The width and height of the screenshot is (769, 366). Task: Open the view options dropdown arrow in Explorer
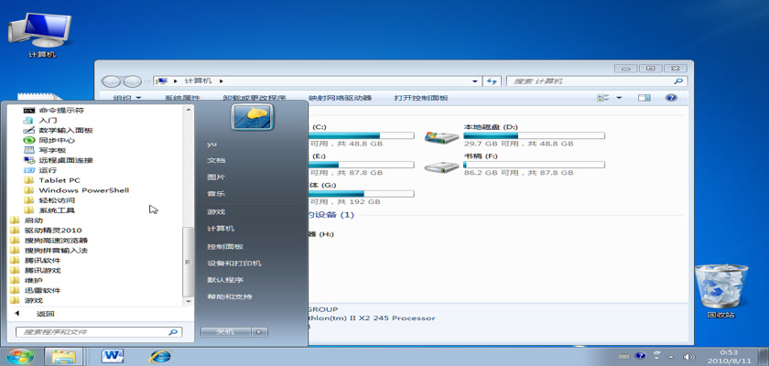pyautogui.click(x=620, y=98)
